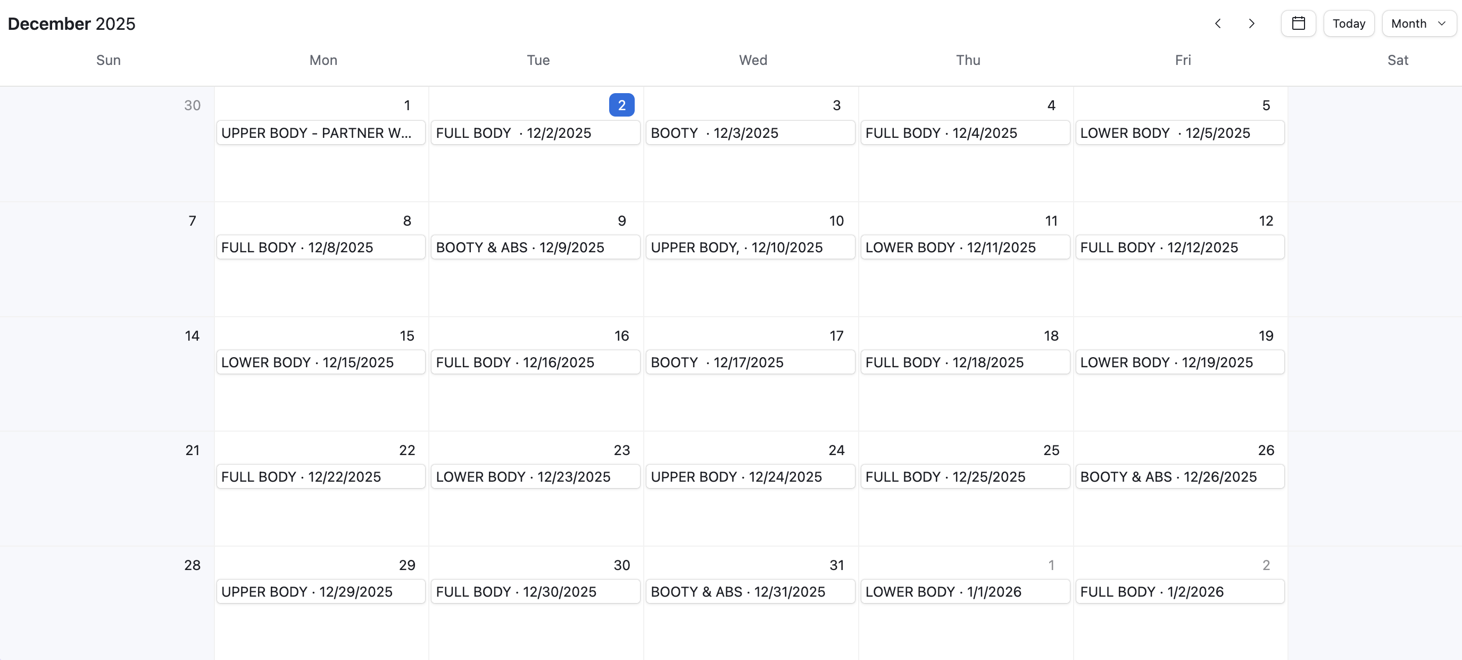Click the UPPER BODY event on 12/24/2025

pyautogui.click(x=750, y=476)
